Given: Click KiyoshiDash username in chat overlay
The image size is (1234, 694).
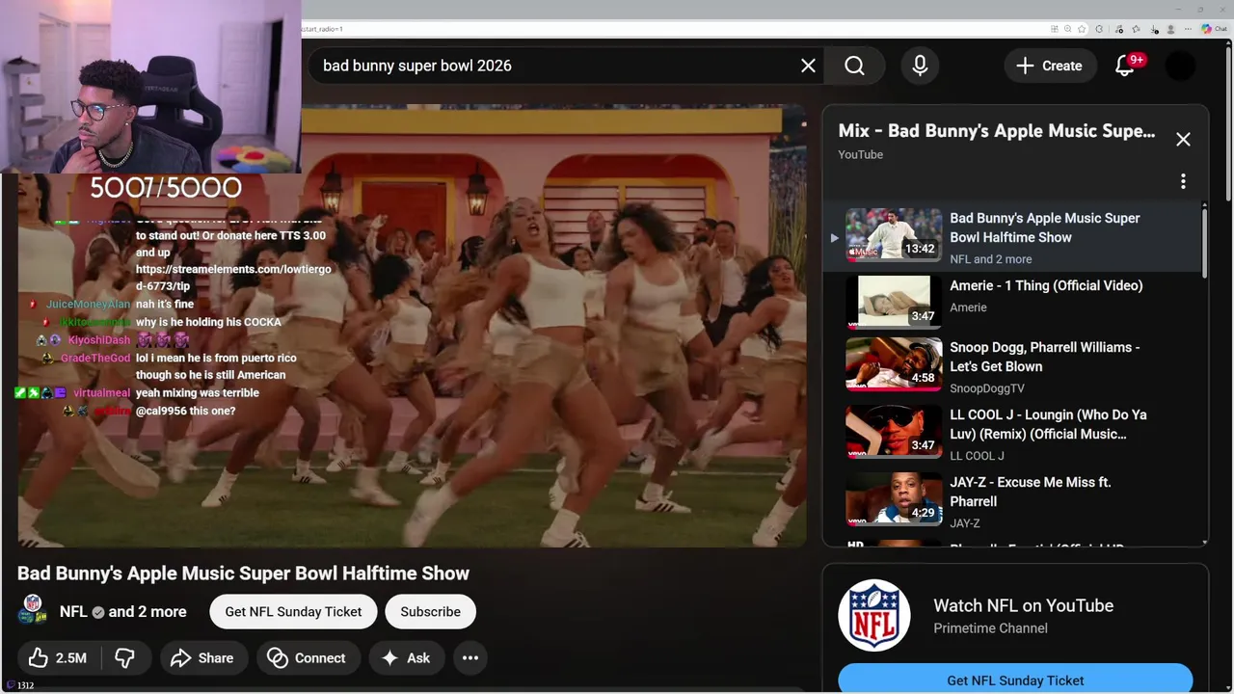Looking at the screenshot, I should coord(99,340).
